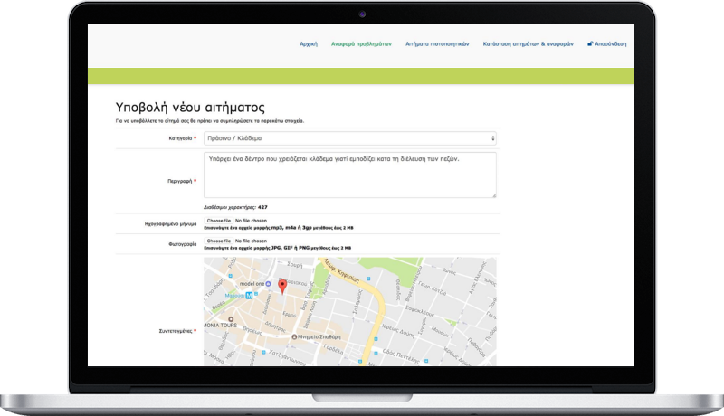Choose file for Φωτογραφία upload
This screenshot has height=416, width=724.
coord(218,241)
